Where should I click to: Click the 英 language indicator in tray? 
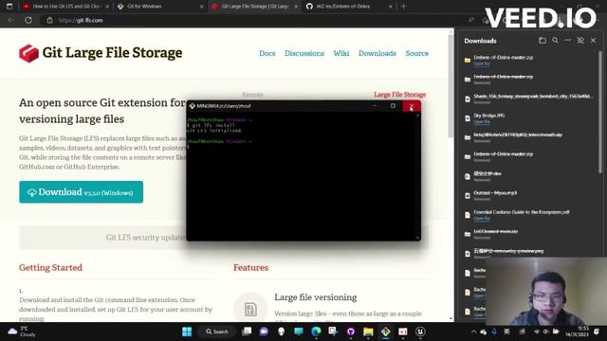[506, 332]
